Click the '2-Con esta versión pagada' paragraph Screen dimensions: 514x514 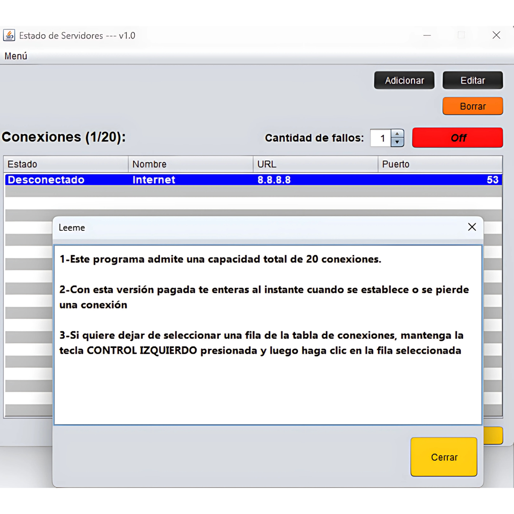[x=264, y=297]
